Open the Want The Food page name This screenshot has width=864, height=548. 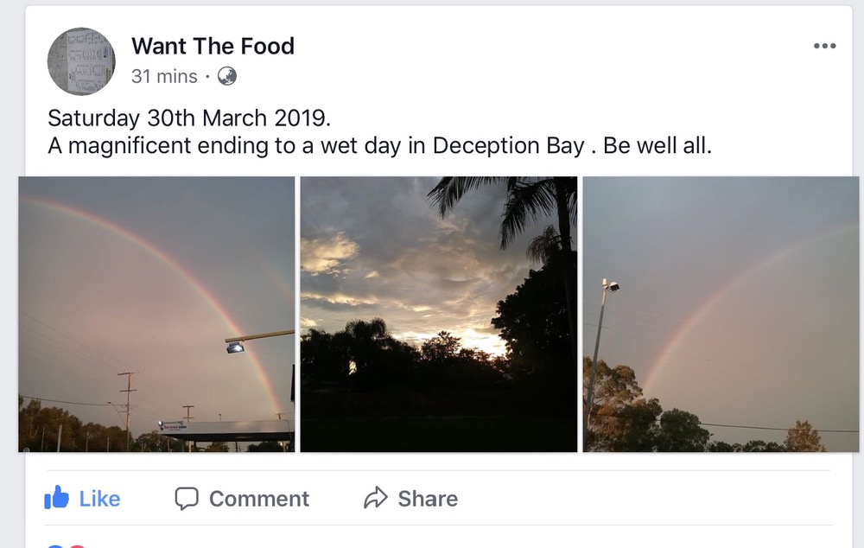click(x=213, y=46)
